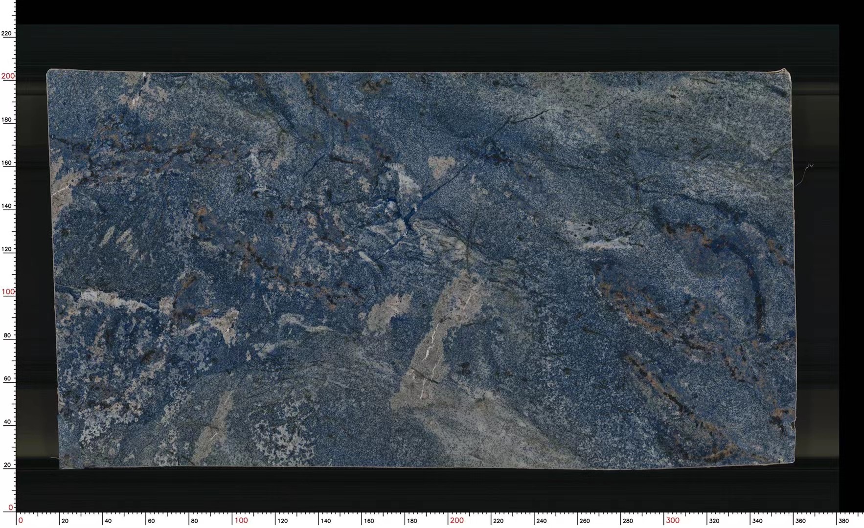Click the blue granite slab scan image

click(x=421, y=269)
